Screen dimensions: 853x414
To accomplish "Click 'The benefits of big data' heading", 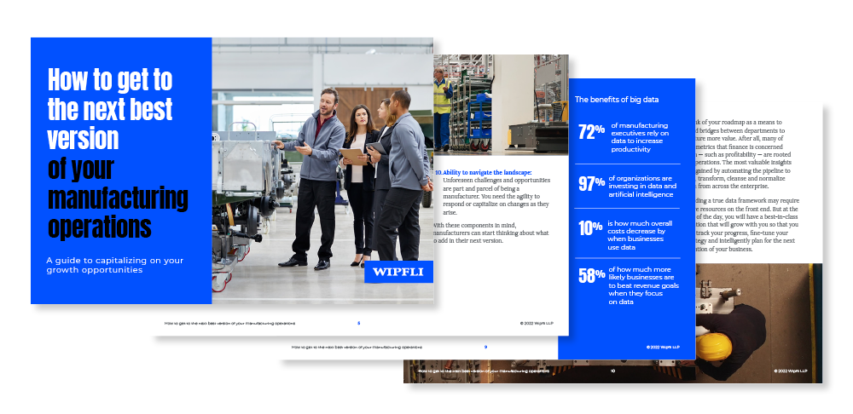I will 622,100.
